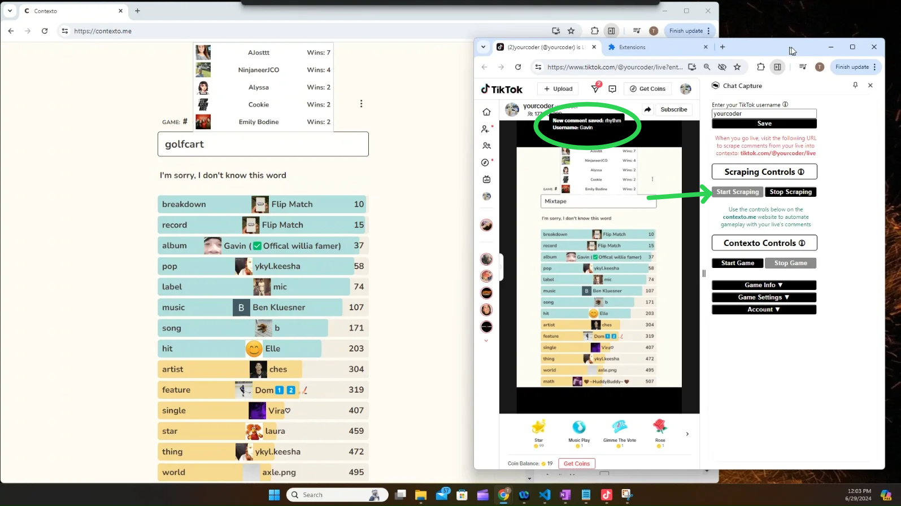Click info icon beside TikTok username label
Screen dimensions: 901x506
[x=785, y=104]
